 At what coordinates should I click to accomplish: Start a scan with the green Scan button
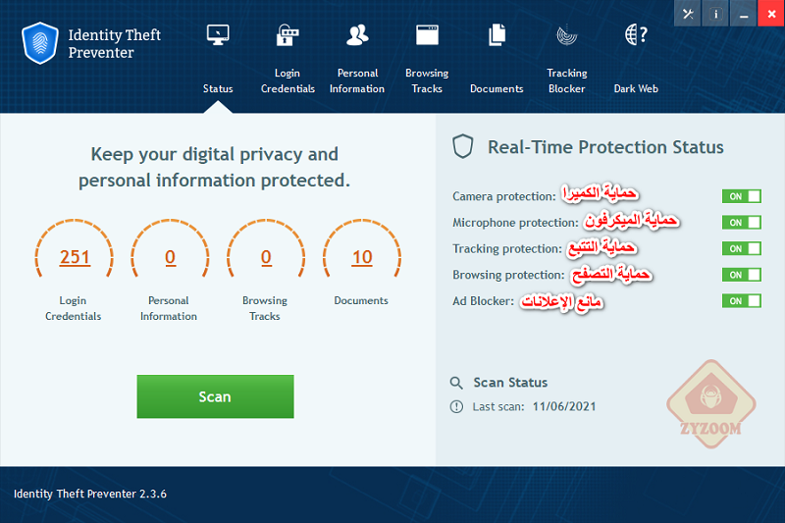point(215,396)
